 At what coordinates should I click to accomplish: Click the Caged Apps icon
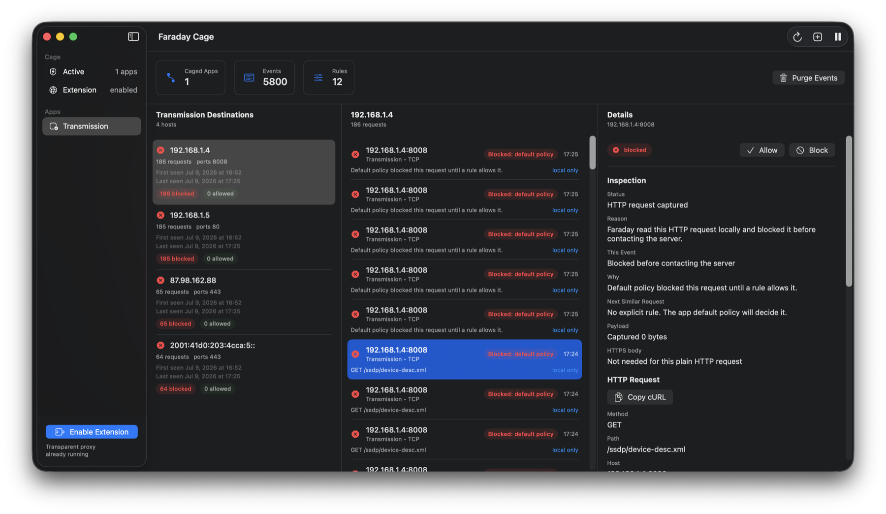[171, 77]
